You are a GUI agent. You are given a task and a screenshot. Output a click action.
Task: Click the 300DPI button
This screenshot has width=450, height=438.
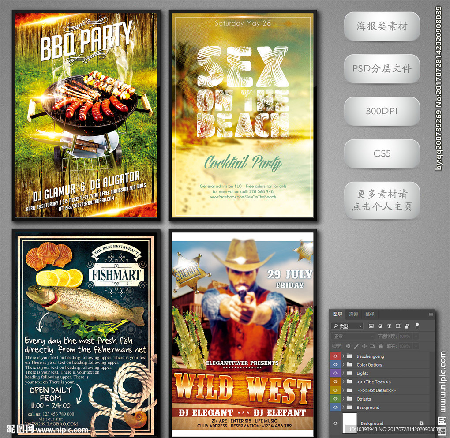(382, 111)
